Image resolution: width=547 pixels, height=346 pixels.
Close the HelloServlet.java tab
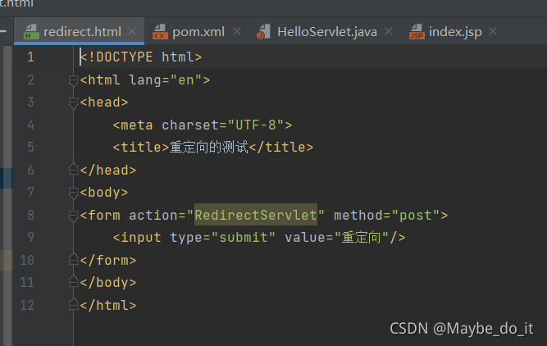click(389, 32)
